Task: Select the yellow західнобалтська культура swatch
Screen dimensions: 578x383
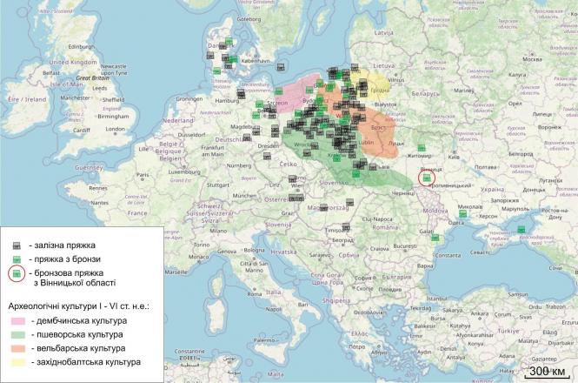Action: point(18,361)
